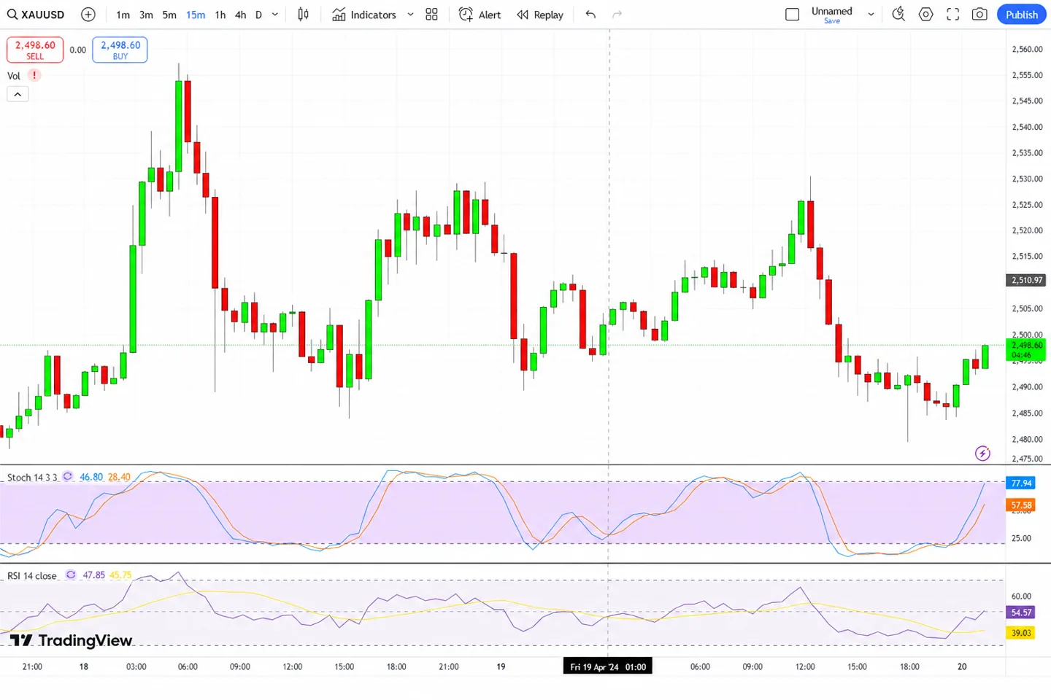Click the 2,498.60 SELL button

(35, 50)
